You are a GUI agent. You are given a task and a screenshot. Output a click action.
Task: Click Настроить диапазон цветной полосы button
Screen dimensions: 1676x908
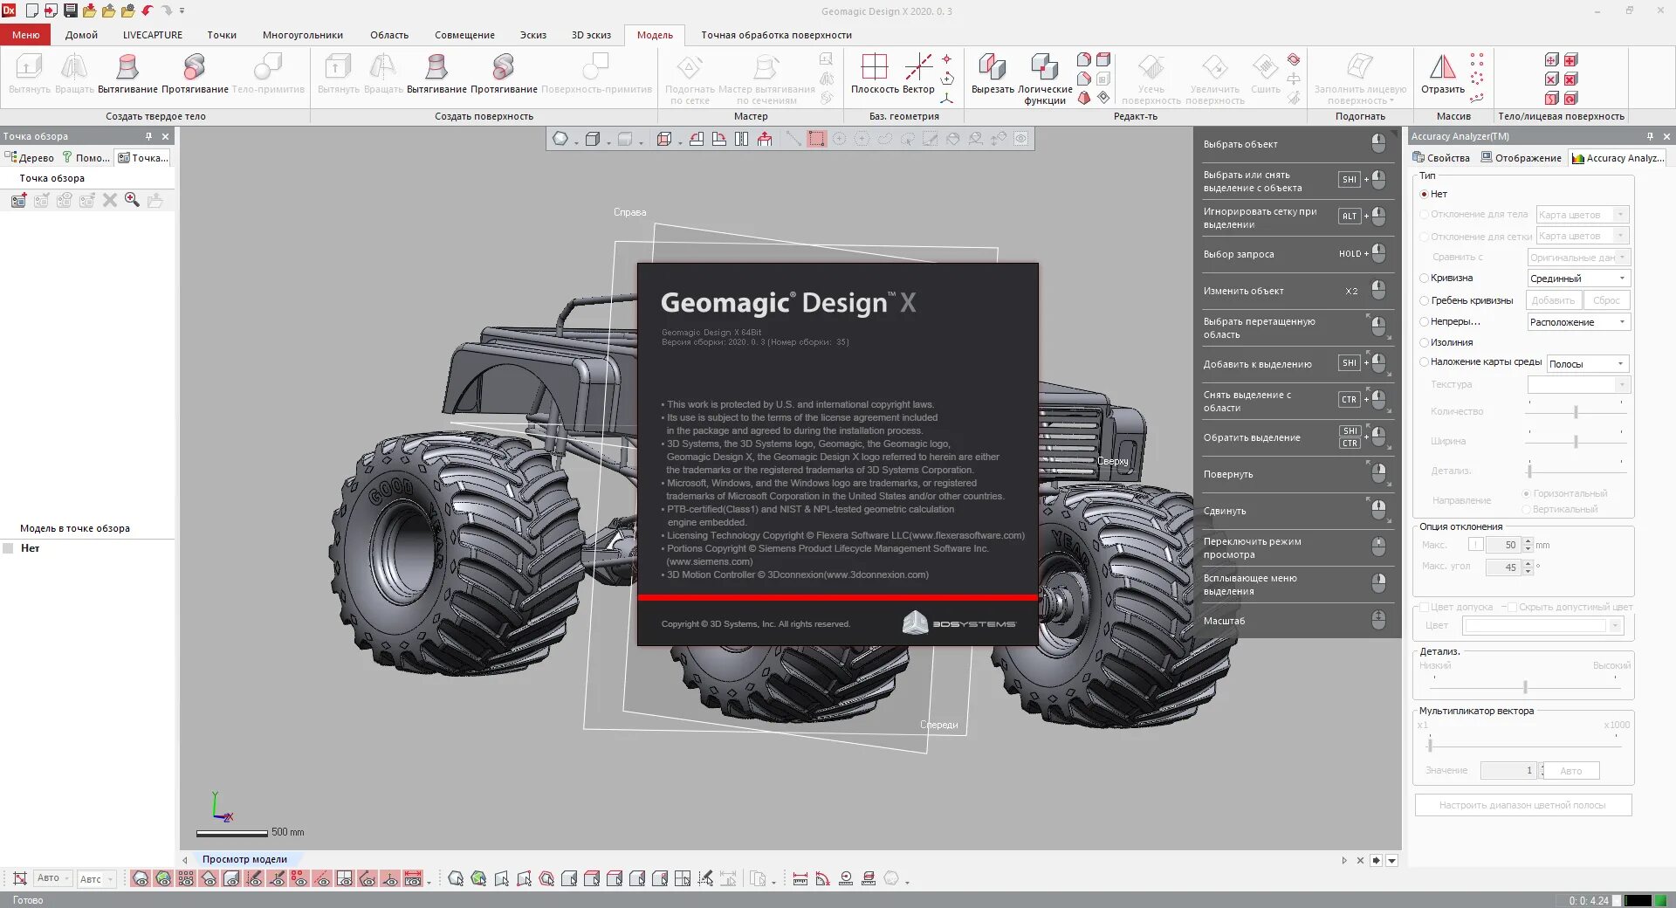click(1522, 805)
